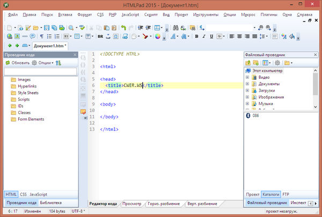Click the code explorer search field
The width and height of the screenshot is (322, 217).
(40, 71)
